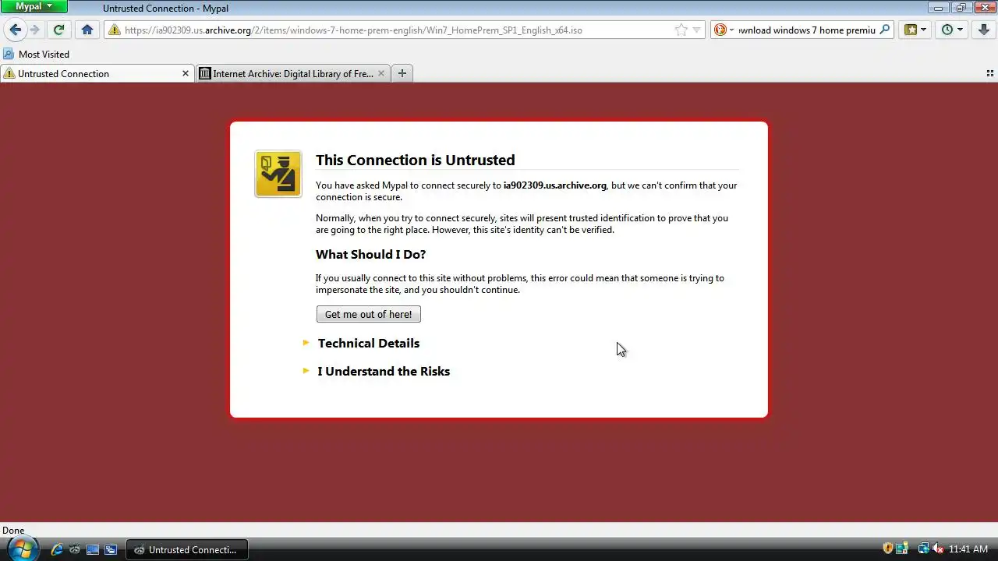This screenshot has width=998, height=561.
Task: Minimize the Mypal window
Action: [938, 8]
